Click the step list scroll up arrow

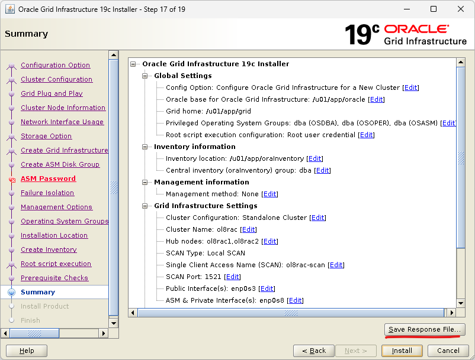(x=114, y=55)
